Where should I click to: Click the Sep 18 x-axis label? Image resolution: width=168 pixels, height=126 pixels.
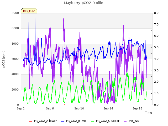[x=137, y=108]
